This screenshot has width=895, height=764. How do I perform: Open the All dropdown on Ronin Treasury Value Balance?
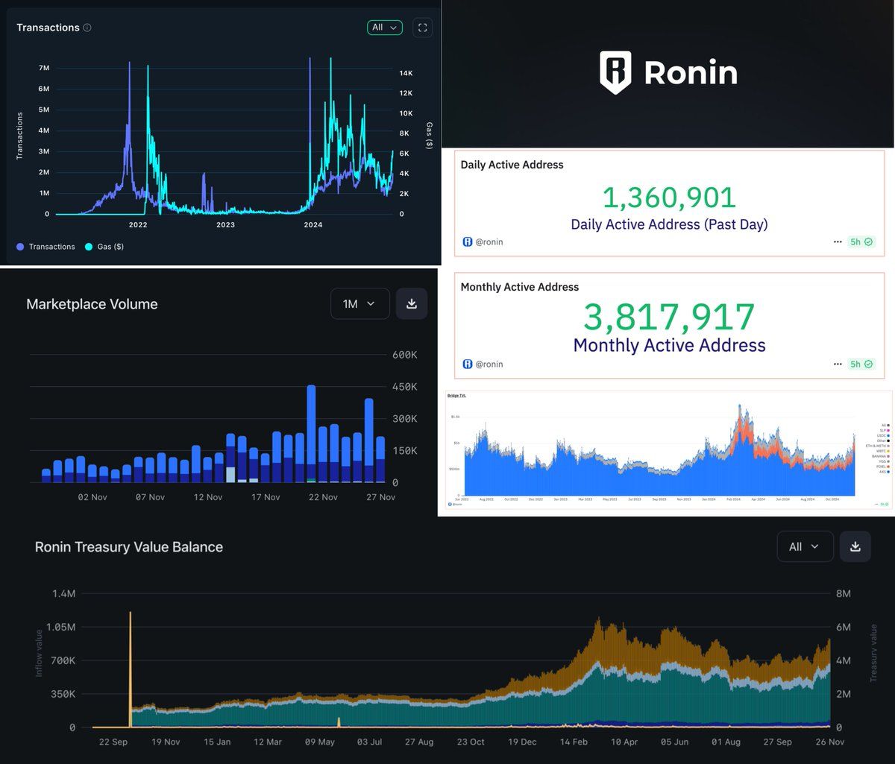(805, 546)
